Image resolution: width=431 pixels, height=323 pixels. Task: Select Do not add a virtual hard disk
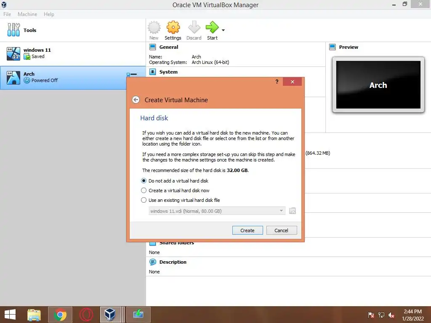[x=175, y=181]
